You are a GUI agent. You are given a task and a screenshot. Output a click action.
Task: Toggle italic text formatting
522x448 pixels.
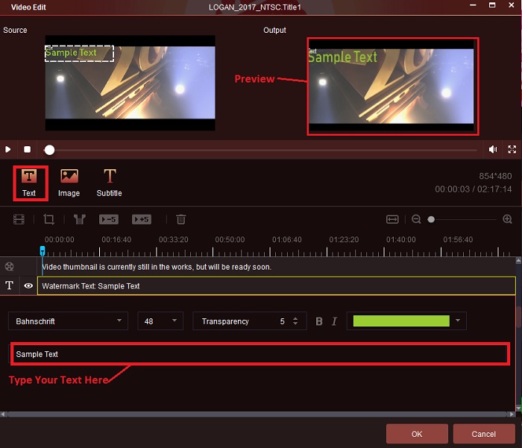tap(334, 321)
